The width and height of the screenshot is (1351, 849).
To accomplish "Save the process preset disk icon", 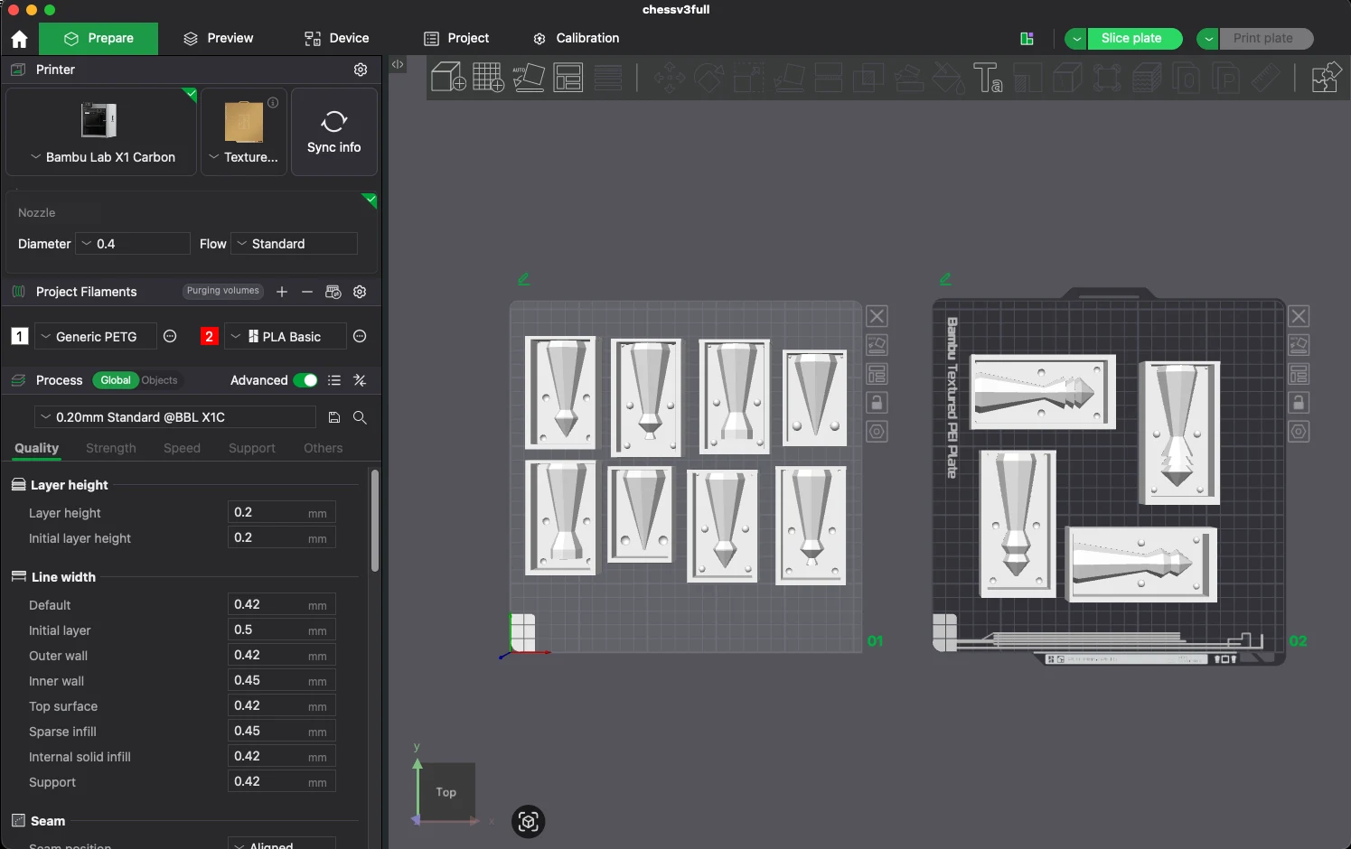I will (x=334, y=417).
